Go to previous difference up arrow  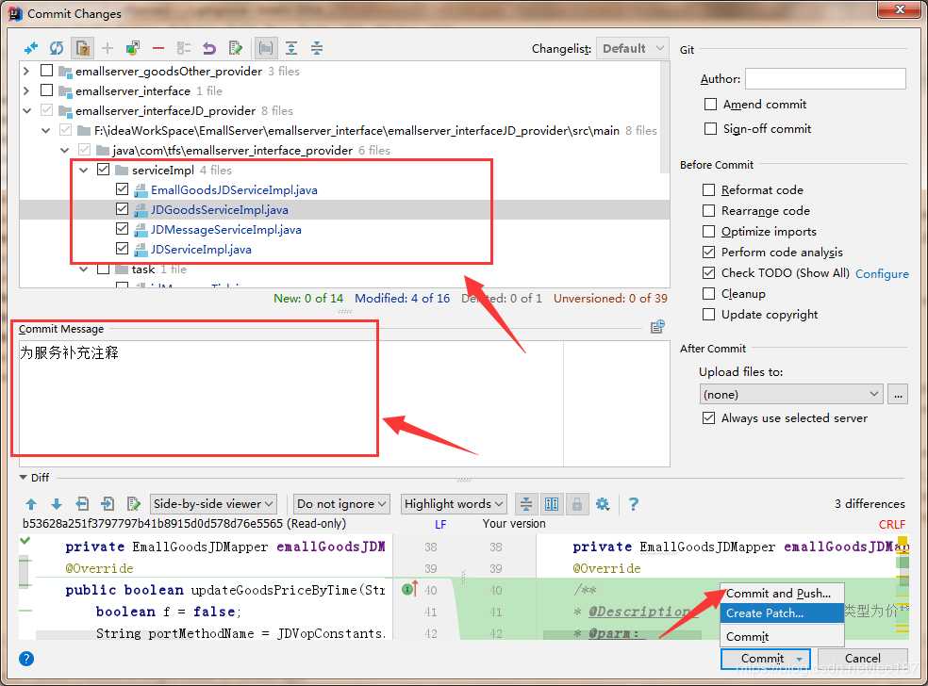pos(31,504)
